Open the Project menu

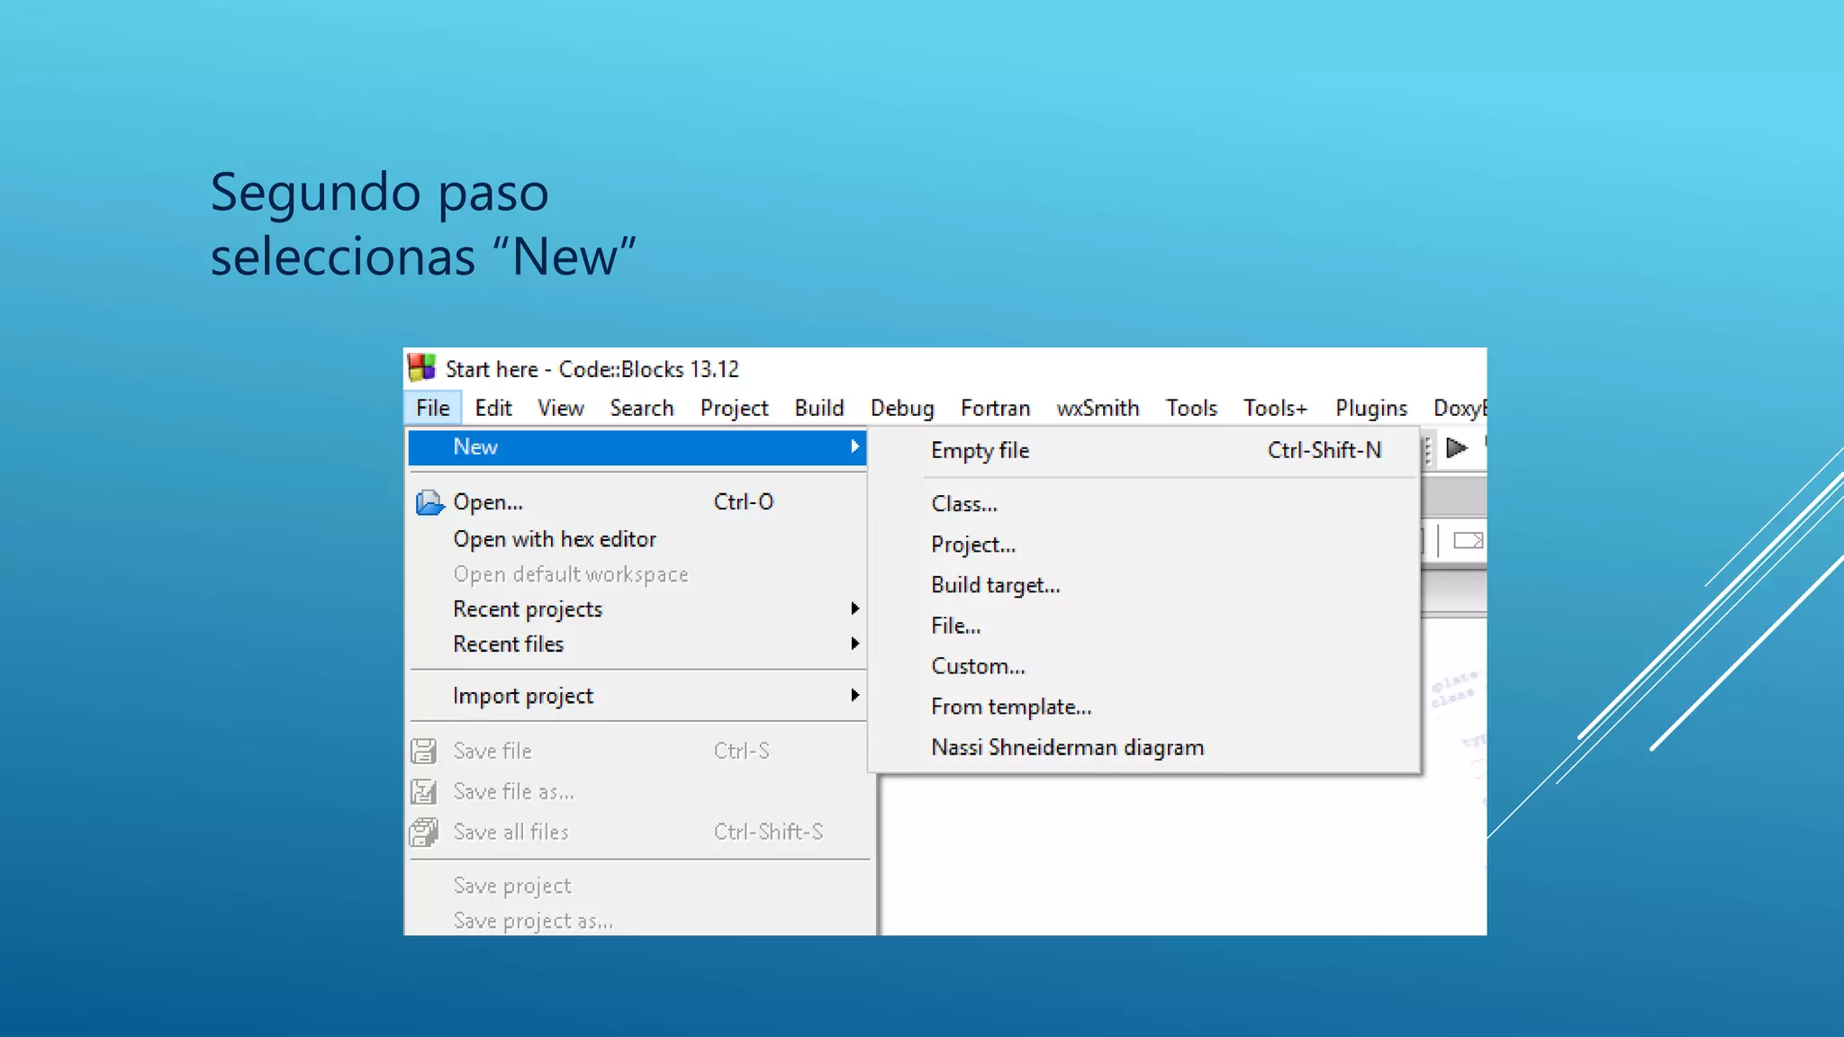(734, 409)
